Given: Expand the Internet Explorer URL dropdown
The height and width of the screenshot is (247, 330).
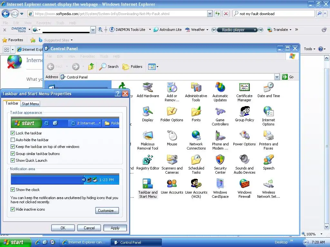Looking at the screenshot, I should click(x=209, y=14).
